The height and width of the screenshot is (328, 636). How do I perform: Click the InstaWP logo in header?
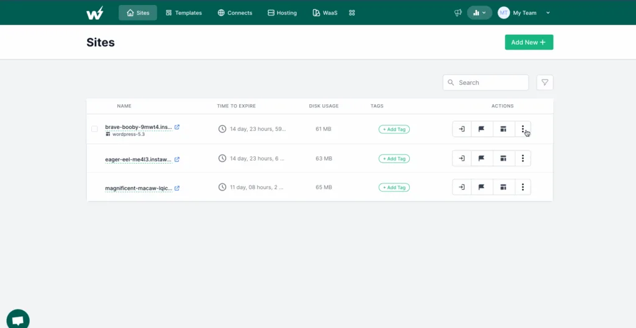[95, 12]
